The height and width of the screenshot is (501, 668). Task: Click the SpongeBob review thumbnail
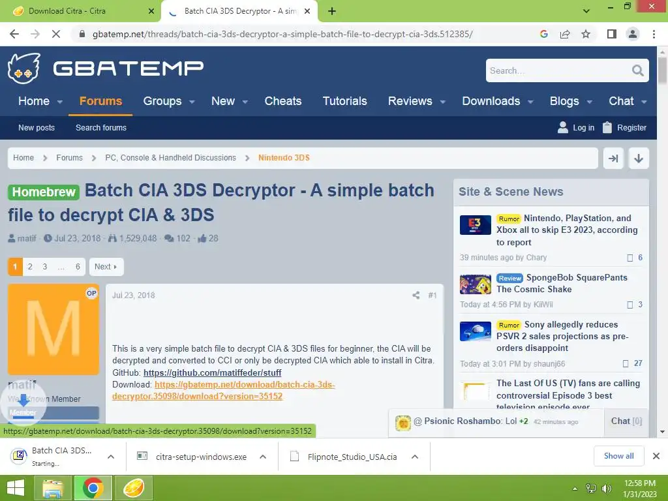pos(476,284)
